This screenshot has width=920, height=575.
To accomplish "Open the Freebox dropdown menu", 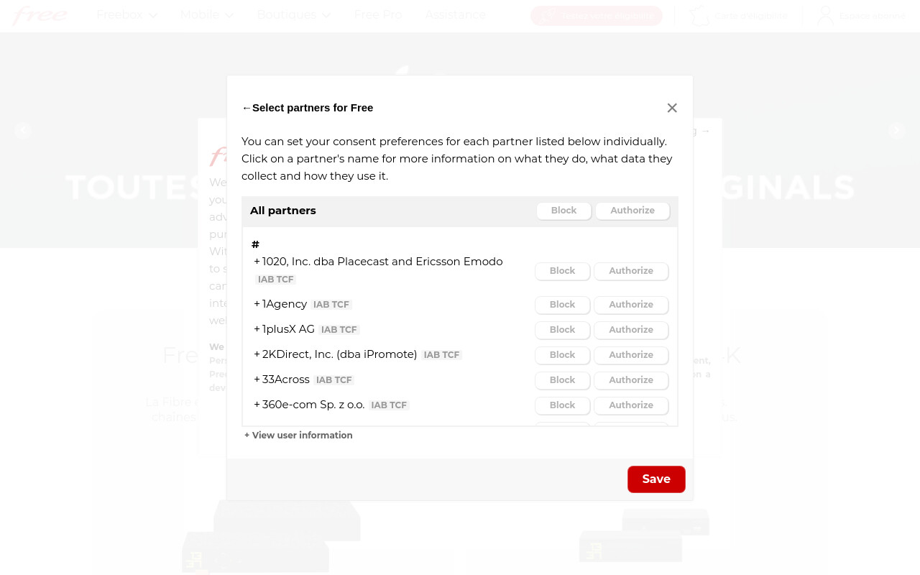I will point(126,15).
